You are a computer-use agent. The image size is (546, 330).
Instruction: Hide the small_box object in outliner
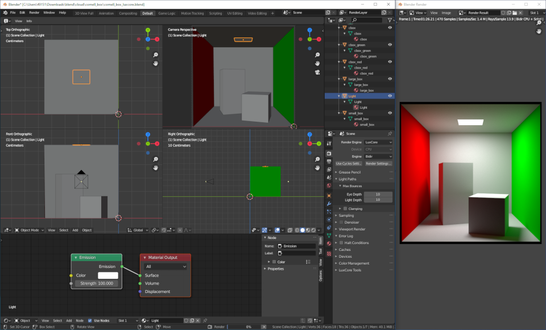[390, 113]
